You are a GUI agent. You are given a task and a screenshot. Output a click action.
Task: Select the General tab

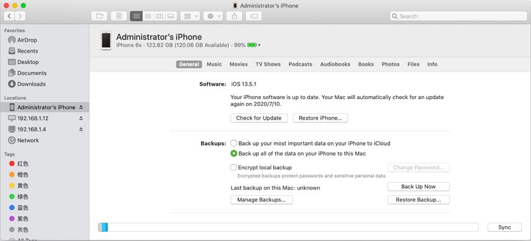click(x=189, y=64)
